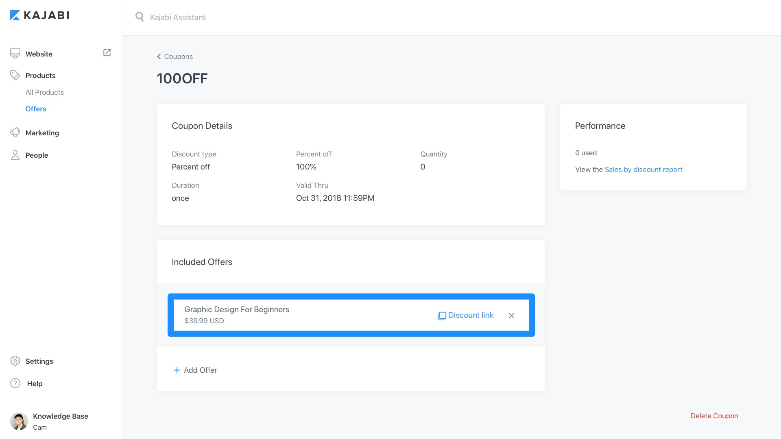Open Sales by discount report link
The image size is (781, 439).
[643, 170]
